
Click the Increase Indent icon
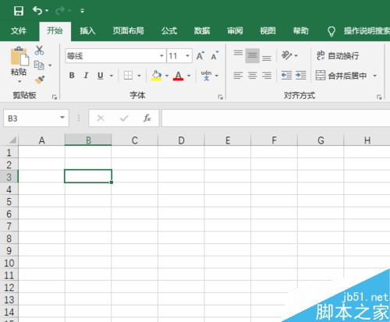(301, 76)
